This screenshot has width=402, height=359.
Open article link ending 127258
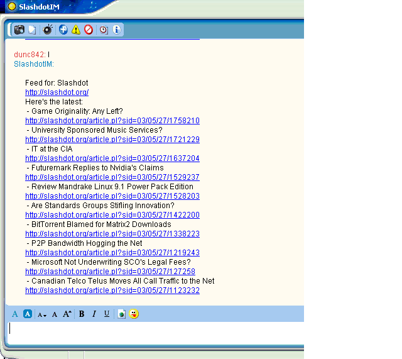click(111, 272)
